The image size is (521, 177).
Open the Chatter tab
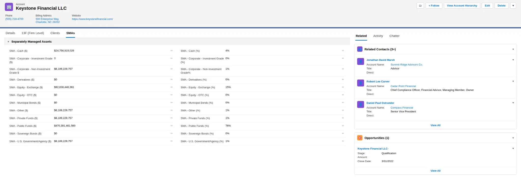[x=394, y=36]
